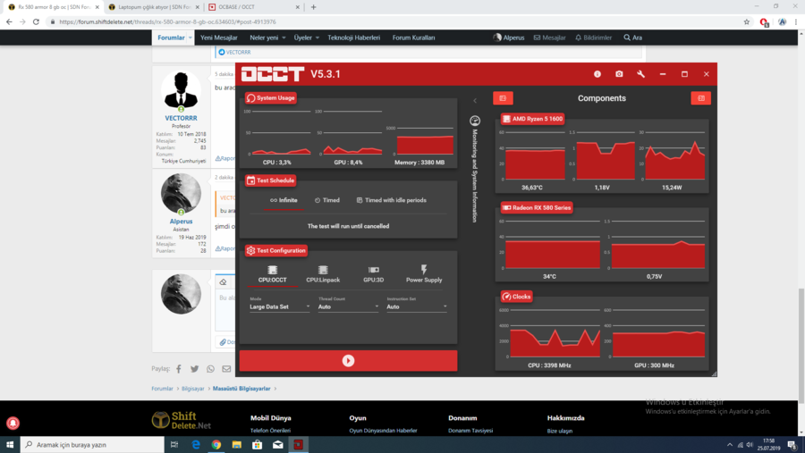Image resolution: width=805 pixels, height=453 pixels.
Task: Open Telefon Önerileri footer link
Action: [x=270, y=431]
